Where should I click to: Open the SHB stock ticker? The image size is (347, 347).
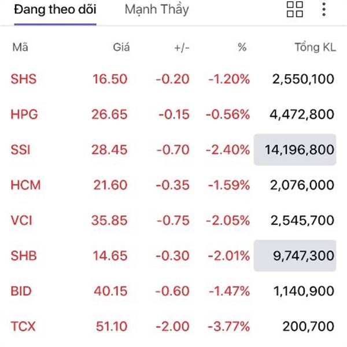click(24, 256)
